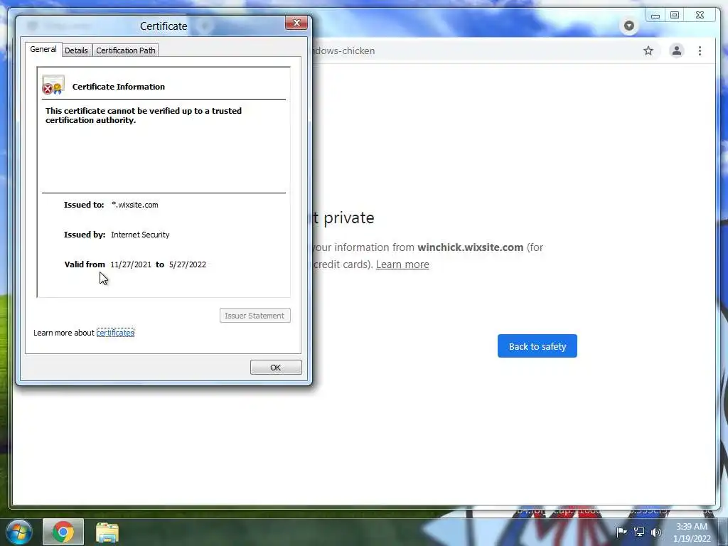The height and width of the screenshot is (546, 728).
Task: Click the certificate error icon
Action: point(53,85)
